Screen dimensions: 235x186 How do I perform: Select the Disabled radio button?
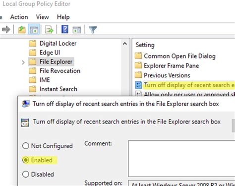point(26,174)
